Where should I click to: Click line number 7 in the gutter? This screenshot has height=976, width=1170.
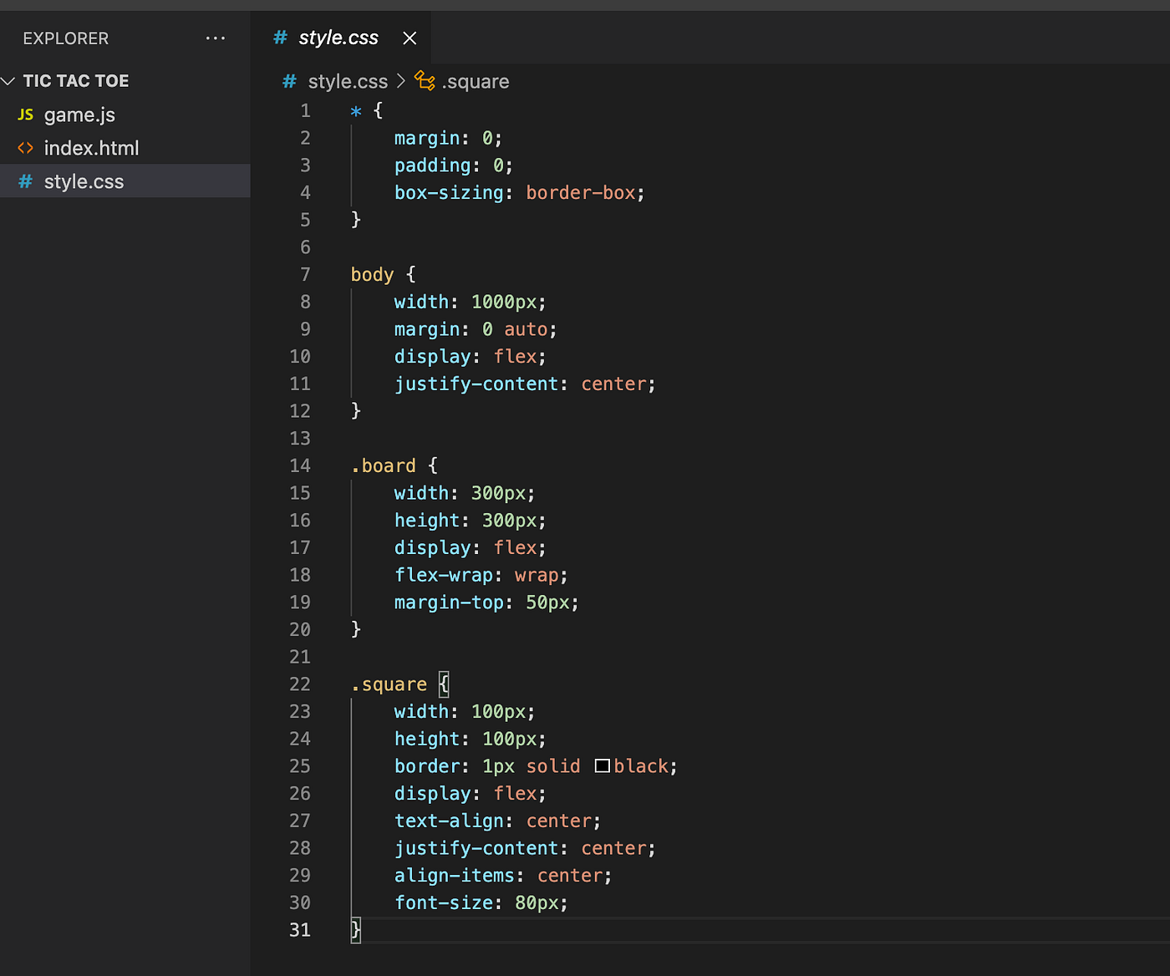point(305,274)
